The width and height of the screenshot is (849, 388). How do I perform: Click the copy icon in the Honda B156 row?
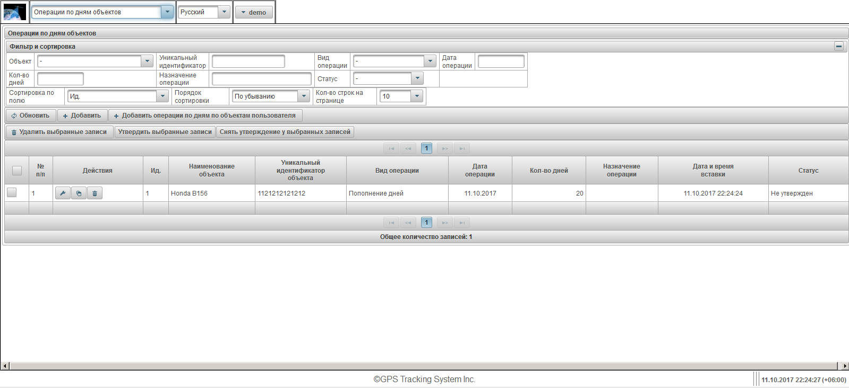(79, 193)
